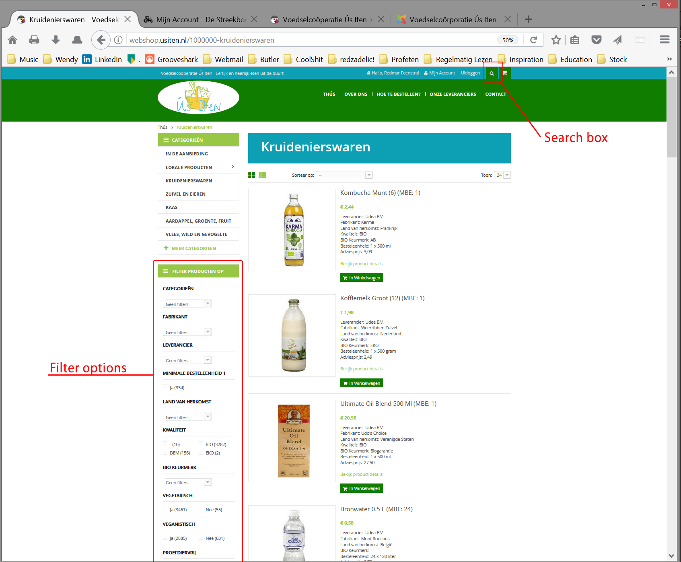Click the Uitloggen link
Image resolution: width=681 pixels, height=562 pixels.
[x=470, y=73]
